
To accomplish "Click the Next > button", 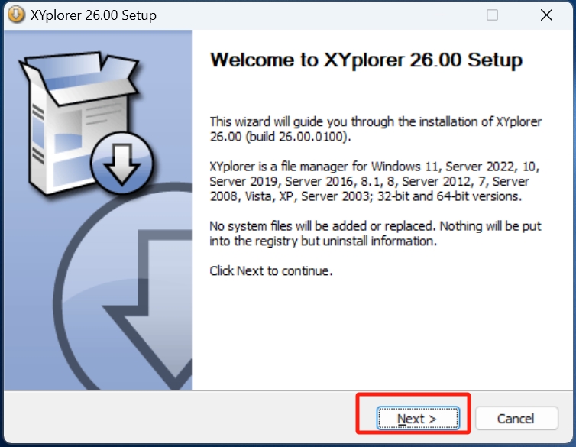I will pyautogui.click(x=417, y=419).
